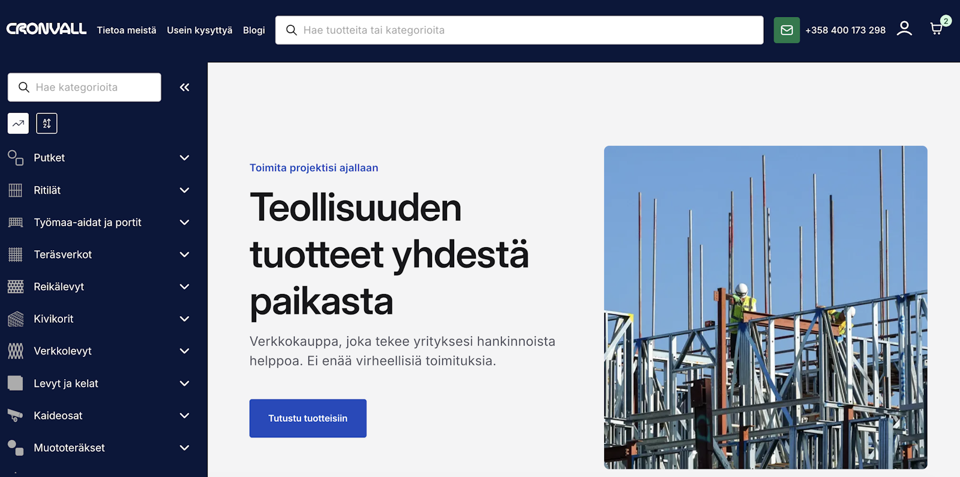Click the green email envelope icon
This screenshot has height=477, width=960.
click(x=787, y=30)
